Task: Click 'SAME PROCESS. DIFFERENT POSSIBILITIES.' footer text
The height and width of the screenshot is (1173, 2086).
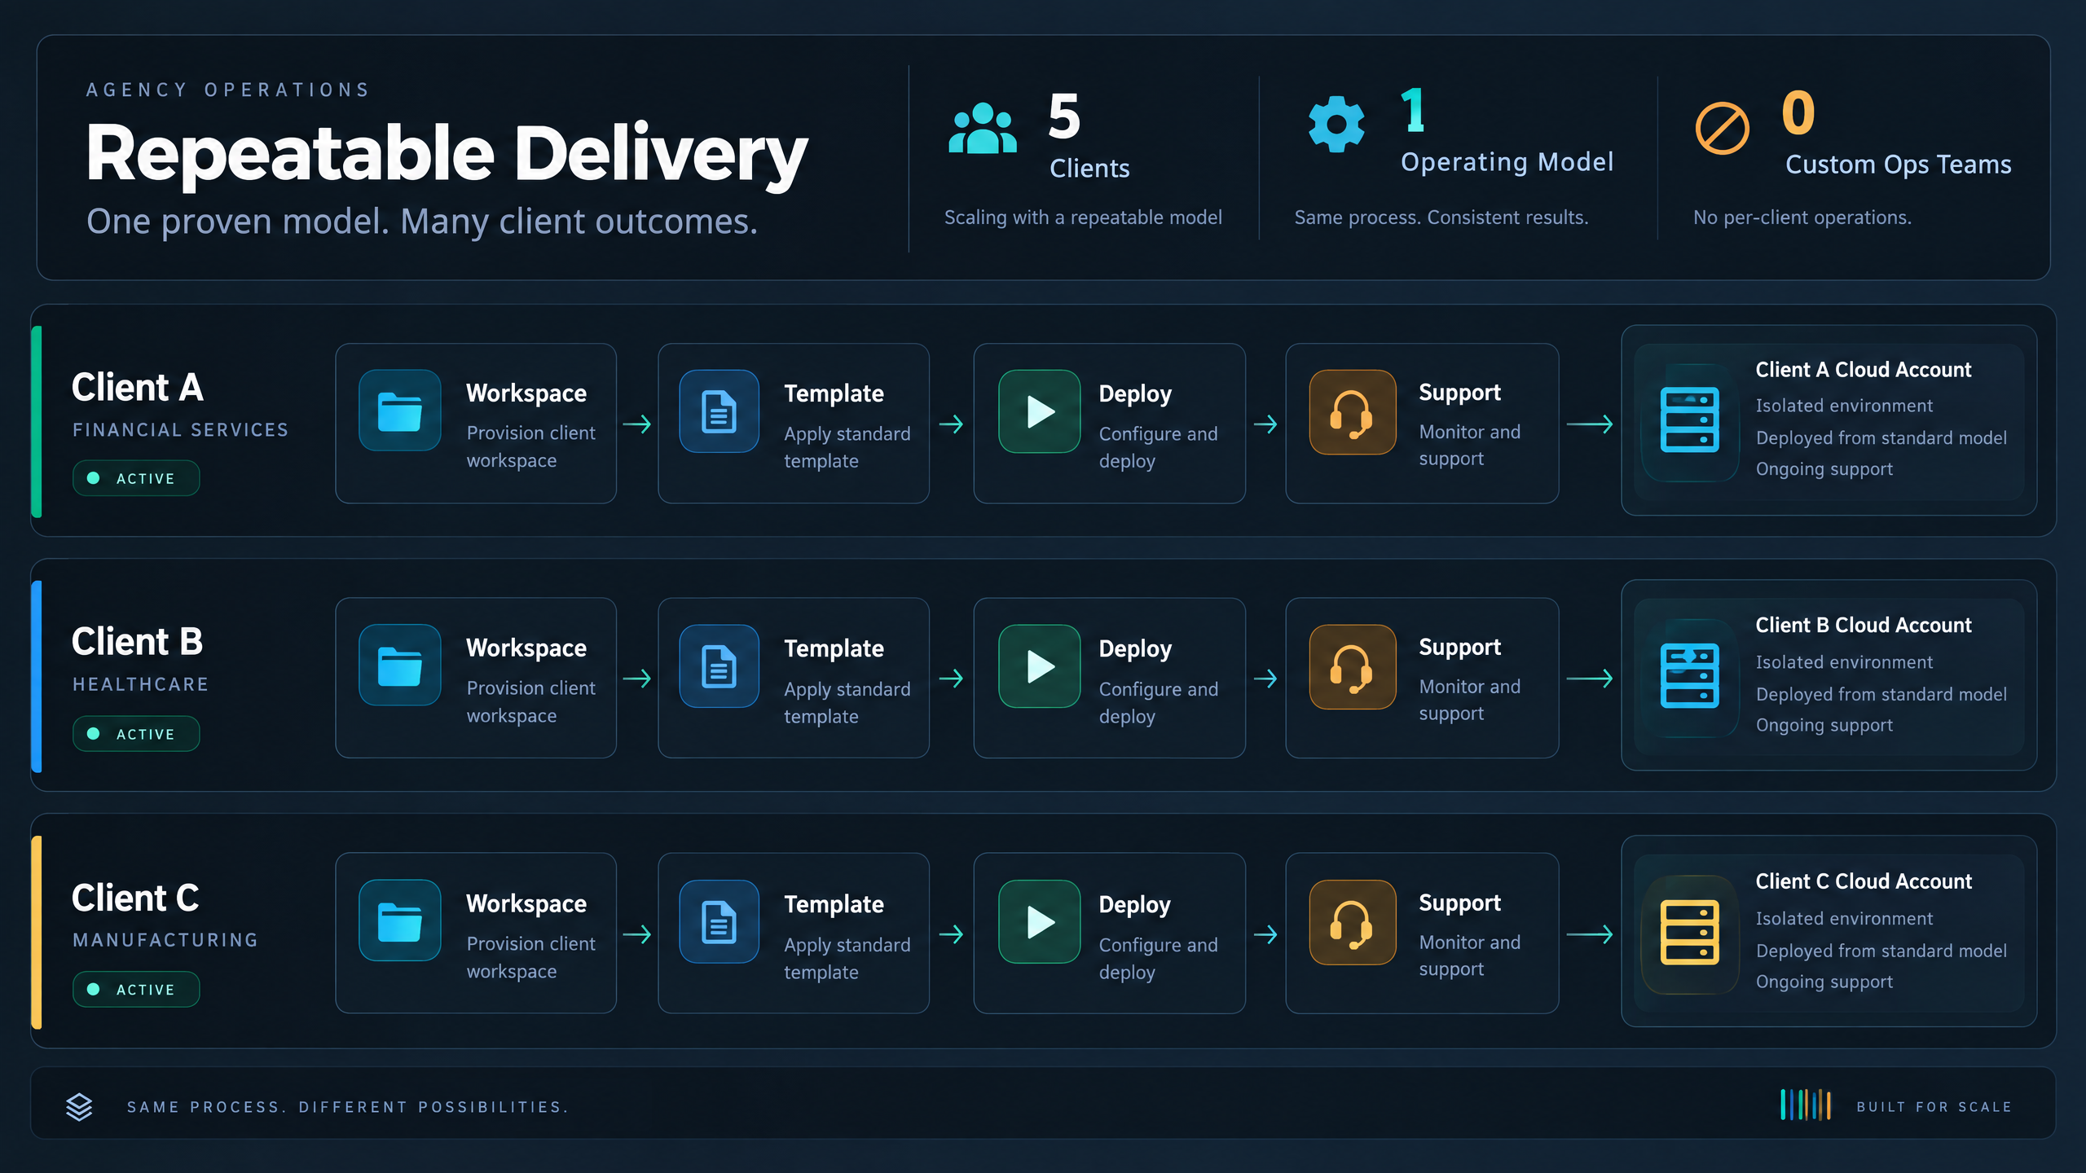Action: coord(348,1107)
